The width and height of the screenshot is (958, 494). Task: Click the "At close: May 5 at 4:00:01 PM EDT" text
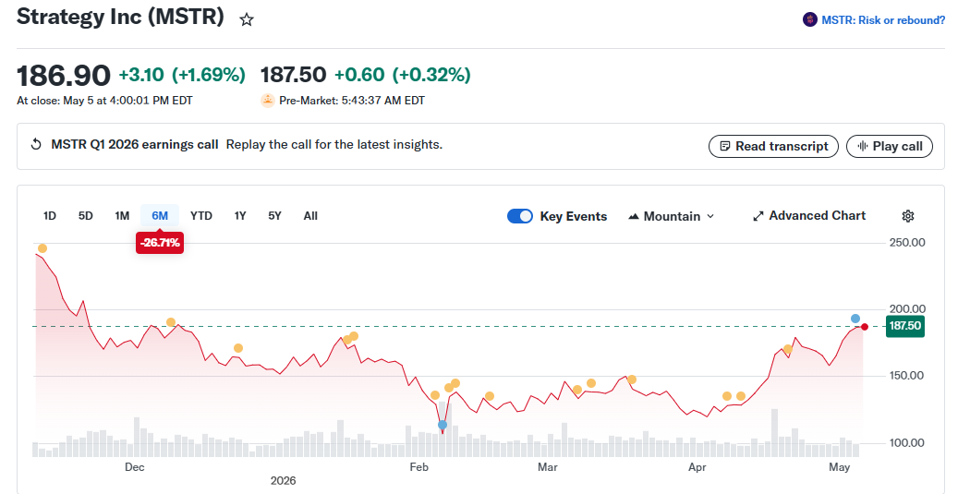click(x=104, y=101)
